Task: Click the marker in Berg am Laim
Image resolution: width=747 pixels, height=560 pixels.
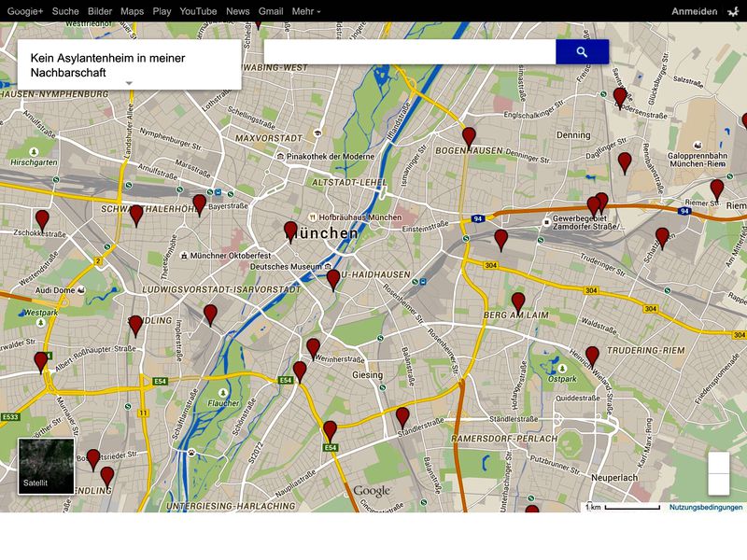Action: (516, 299)
